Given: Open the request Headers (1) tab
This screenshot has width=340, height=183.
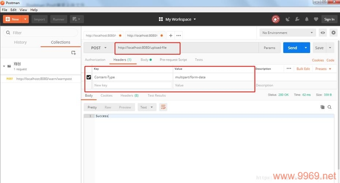Looking at the screenshot, I should 122,60.
